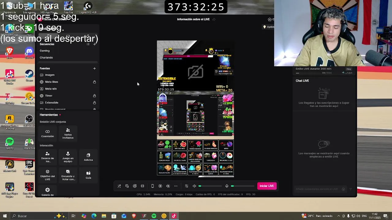This screenshot has height=220, width=392.
Task: Open Discord from the desktop
Action: coord(29,53)
